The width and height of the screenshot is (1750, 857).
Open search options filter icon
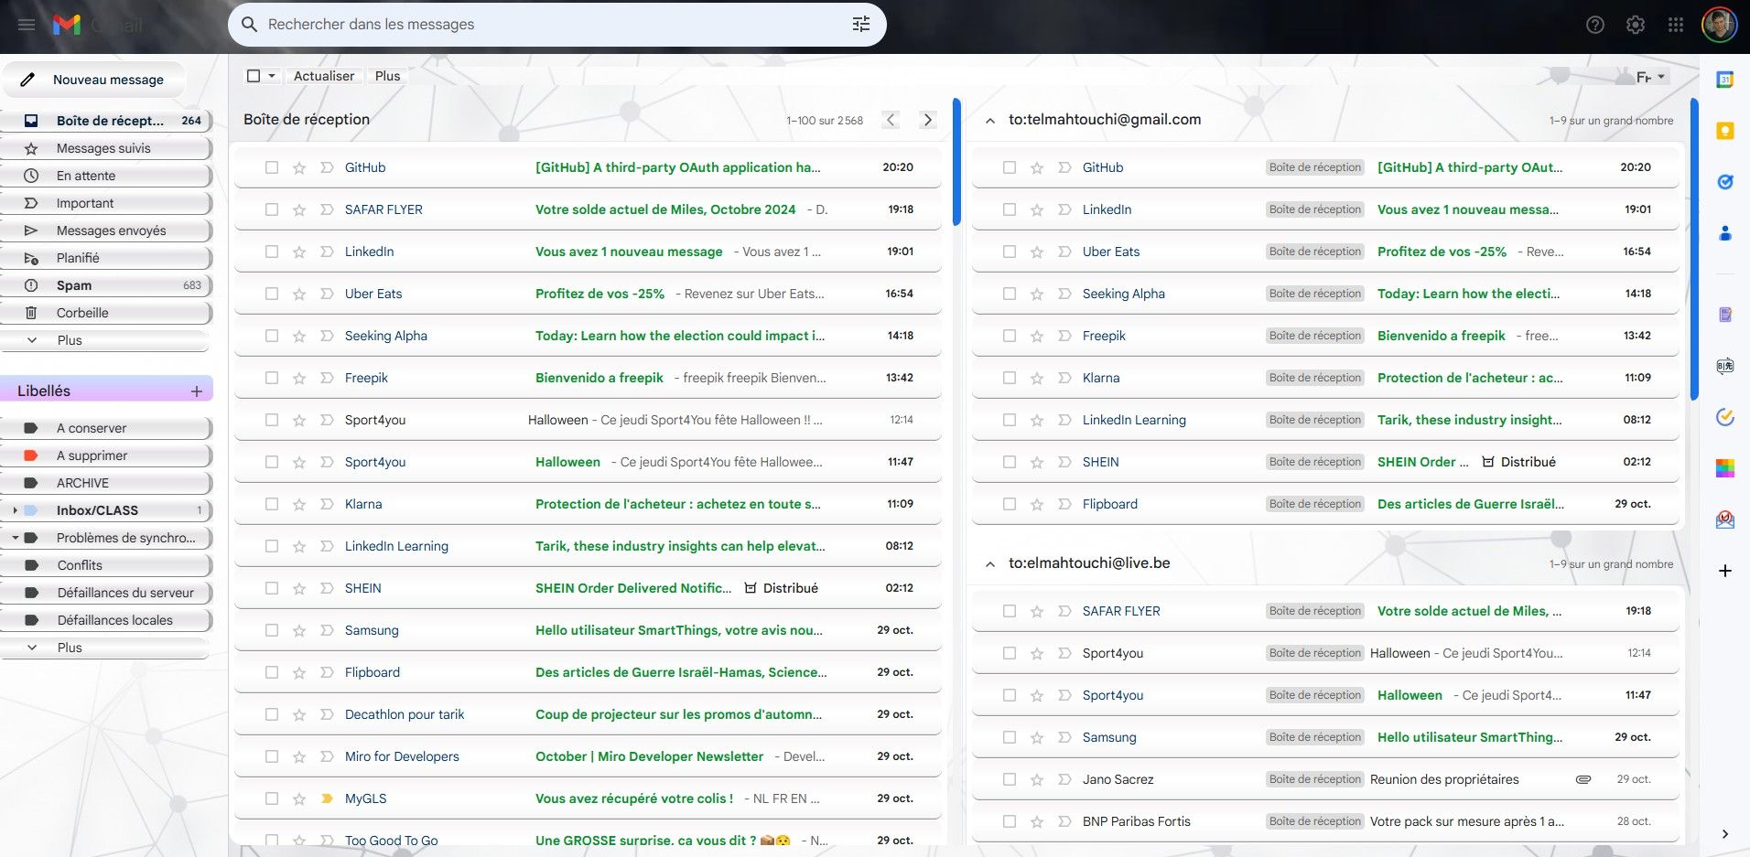860,25
